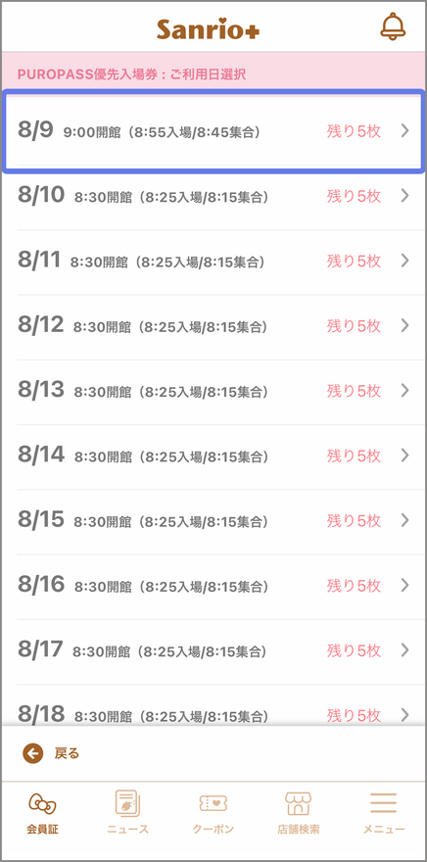Expand the 8/15 row chevron

tap(405, 520)
